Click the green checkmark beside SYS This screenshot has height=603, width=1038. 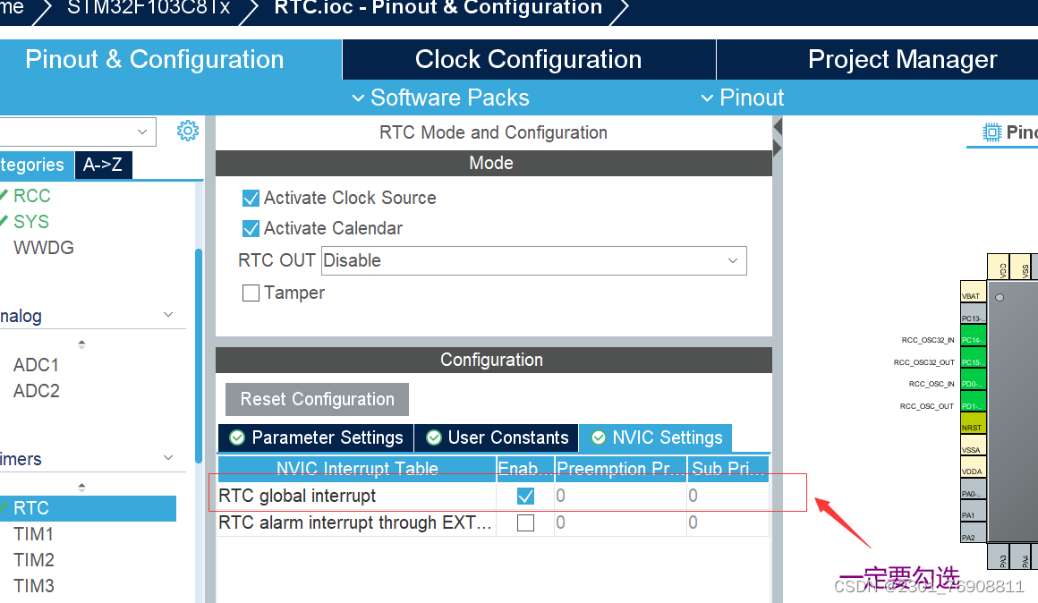(6, 221)
